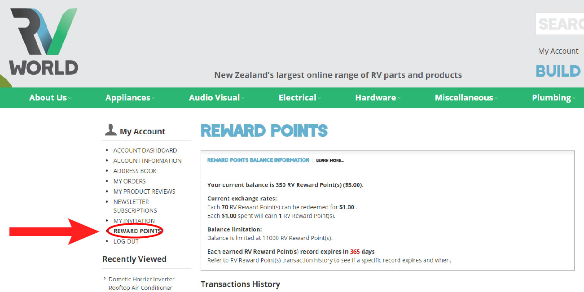Select the Miscellaneous navigation item
The height and width of the screenshot is (292, 584).
point(466,97)
